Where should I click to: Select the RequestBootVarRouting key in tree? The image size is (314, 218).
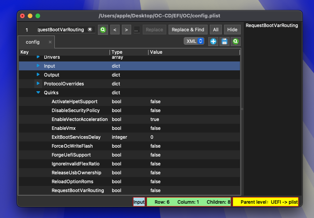pyautogui.click(x=78, y=190)
